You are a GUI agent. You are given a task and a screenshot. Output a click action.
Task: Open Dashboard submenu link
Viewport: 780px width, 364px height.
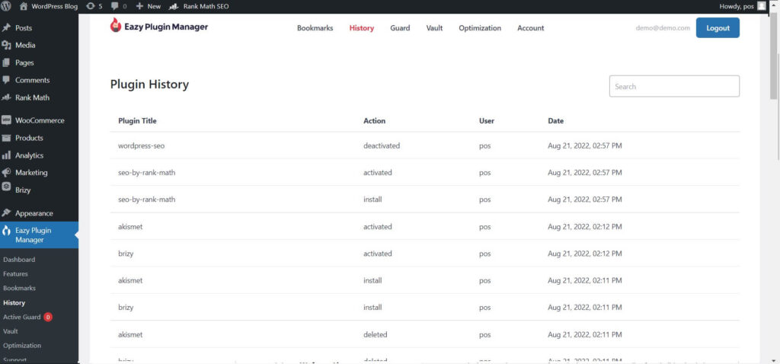point(19,260)
